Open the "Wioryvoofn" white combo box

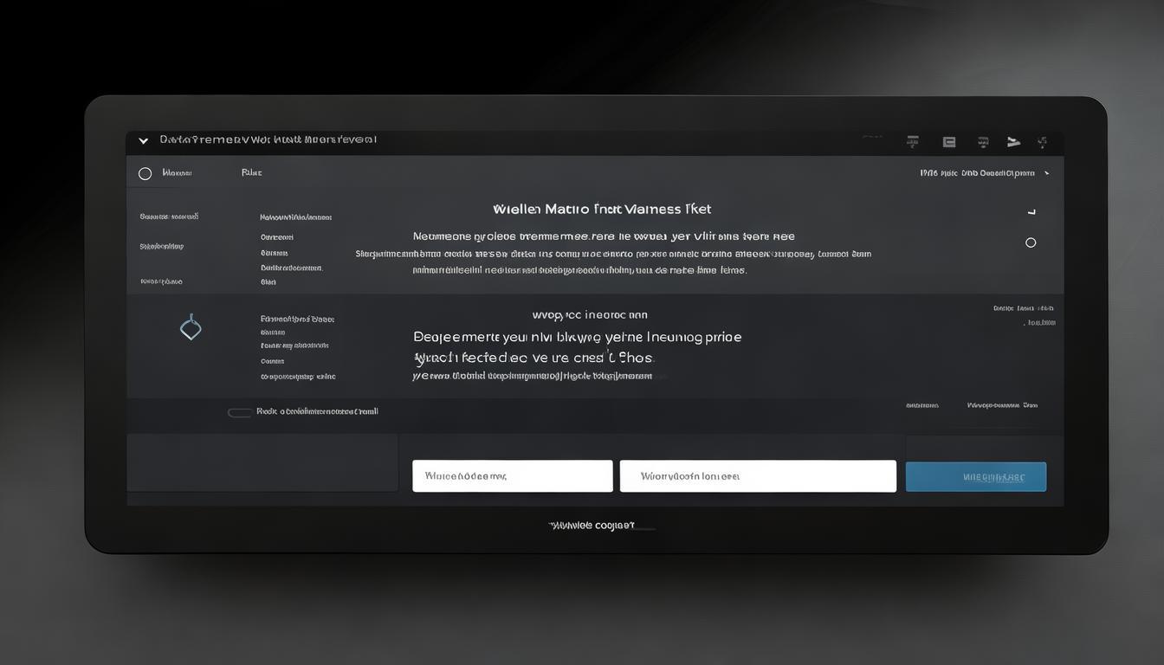(x=758, y=476)
